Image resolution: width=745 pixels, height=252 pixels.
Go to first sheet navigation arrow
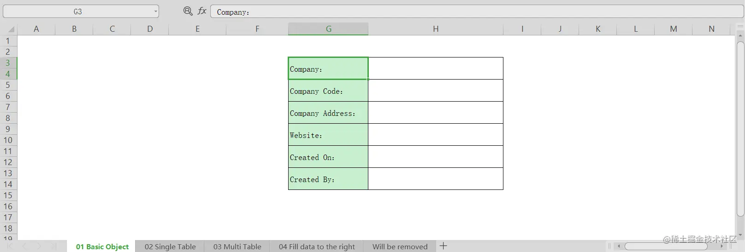11,246
